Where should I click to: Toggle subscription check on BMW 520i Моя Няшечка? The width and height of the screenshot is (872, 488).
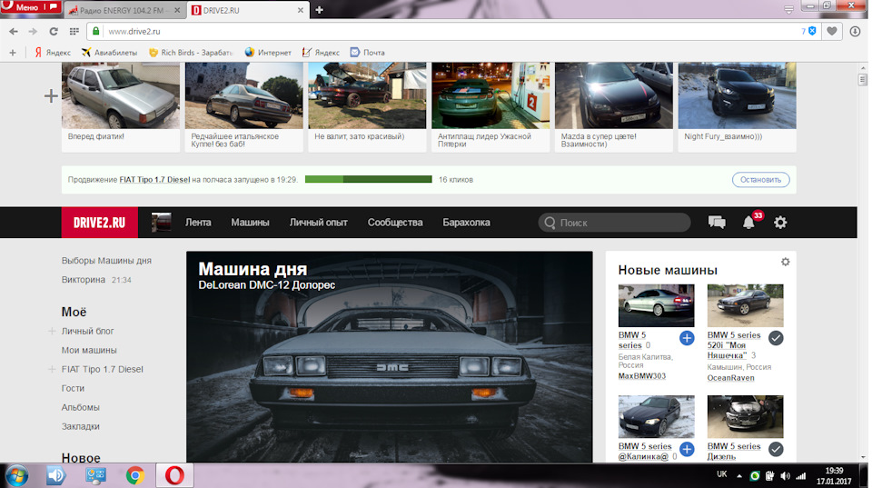pyautogui.click(x=776, y=338)
